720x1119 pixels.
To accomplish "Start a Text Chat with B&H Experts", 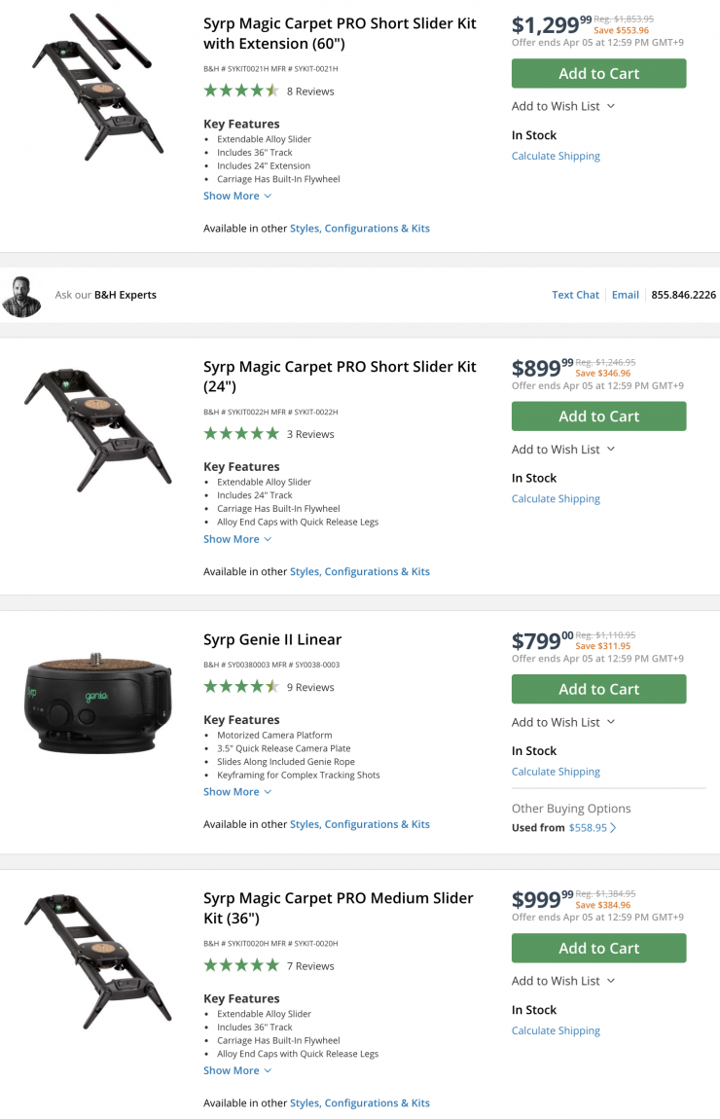I will [575, 295].
